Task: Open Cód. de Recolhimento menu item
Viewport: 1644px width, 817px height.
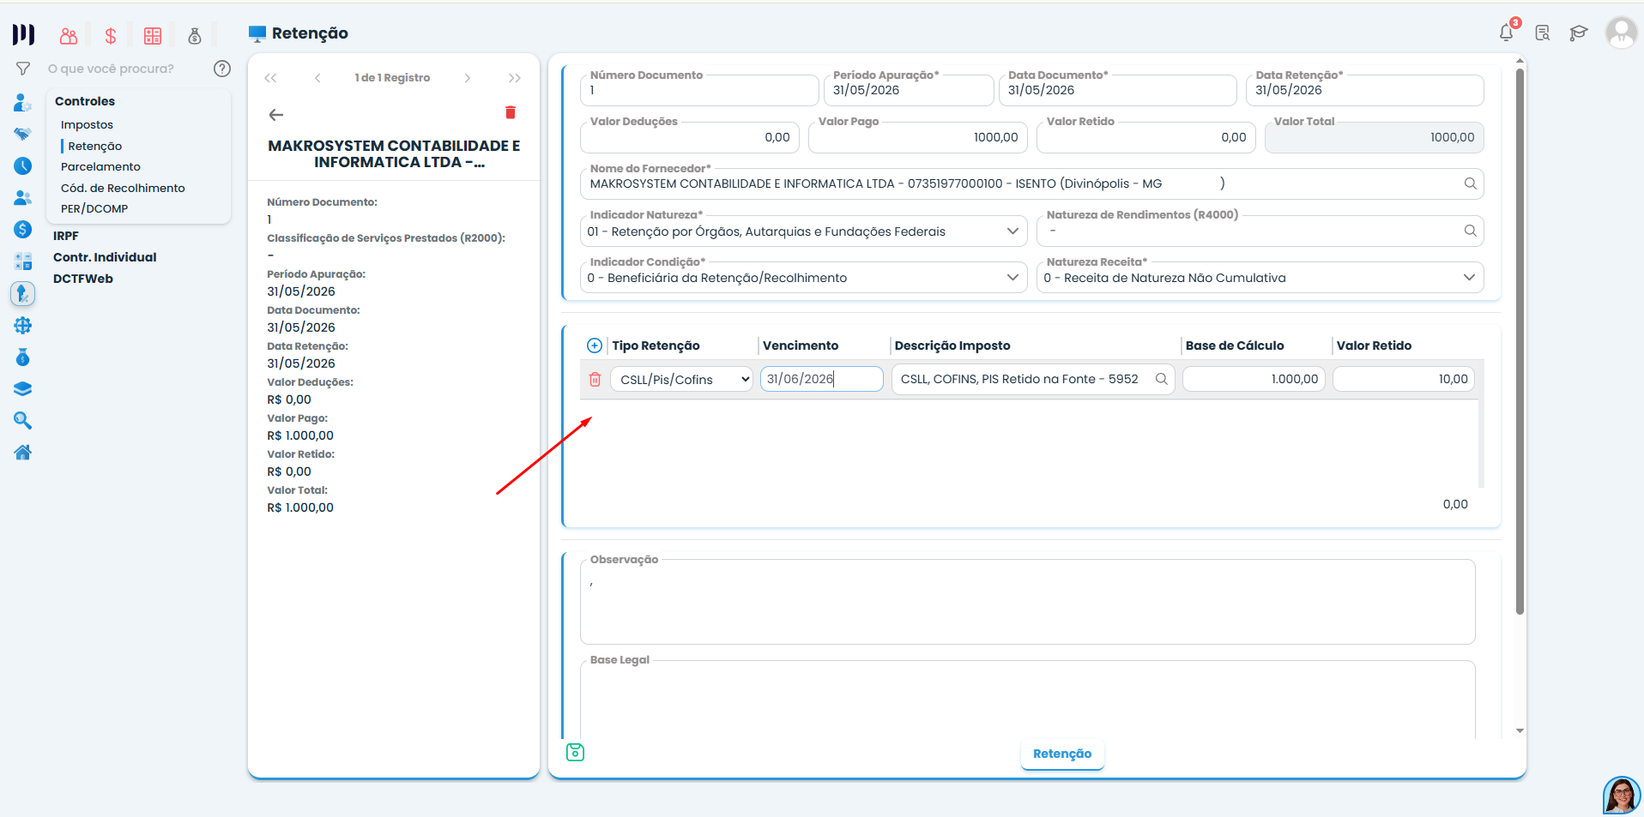Action: (x=123, y=188)
